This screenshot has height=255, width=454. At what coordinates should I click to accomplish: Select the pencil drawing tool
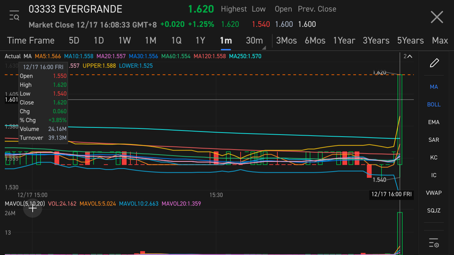coord(434,63)
